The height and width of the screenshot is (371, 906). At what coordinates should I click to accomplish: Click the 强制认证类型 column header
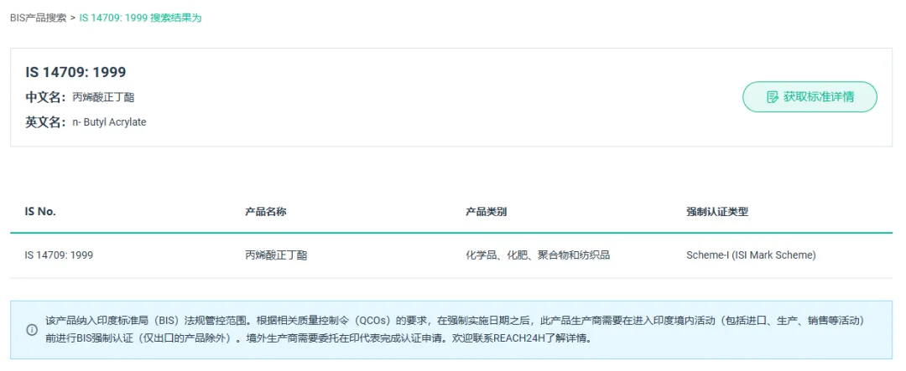[x=717, y=212]
